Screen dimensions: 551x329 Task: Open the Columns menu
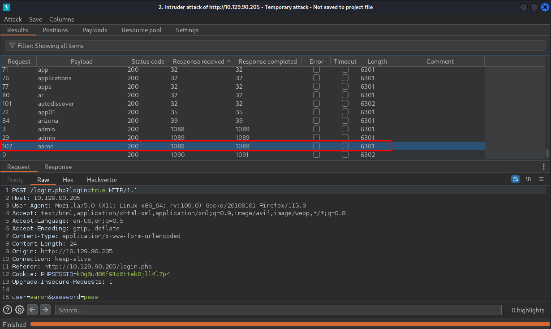pos(61,19)
